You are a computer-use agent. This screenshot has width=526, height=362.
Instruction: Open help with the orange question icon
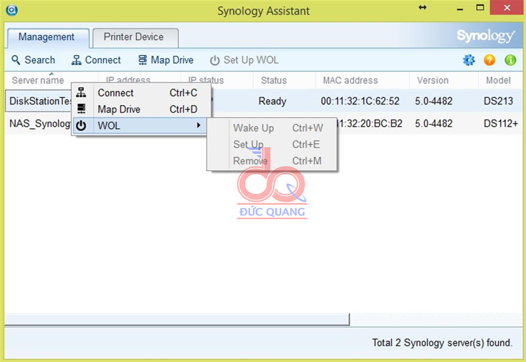click(489, 60)
